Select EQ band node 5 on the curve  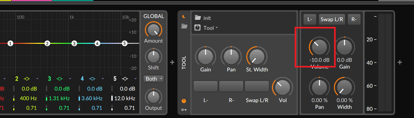125,43
